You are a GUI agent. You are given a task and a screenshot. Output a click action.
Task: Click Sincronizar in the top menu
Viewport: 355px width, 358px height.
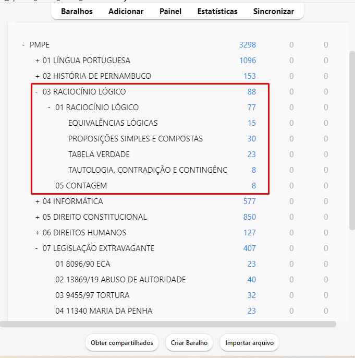(x=273, y=11)
